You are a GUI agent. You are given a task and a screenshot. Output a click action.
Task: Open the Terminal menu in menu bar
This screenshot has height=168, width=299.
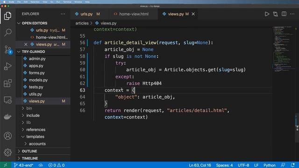click(67, 2)
